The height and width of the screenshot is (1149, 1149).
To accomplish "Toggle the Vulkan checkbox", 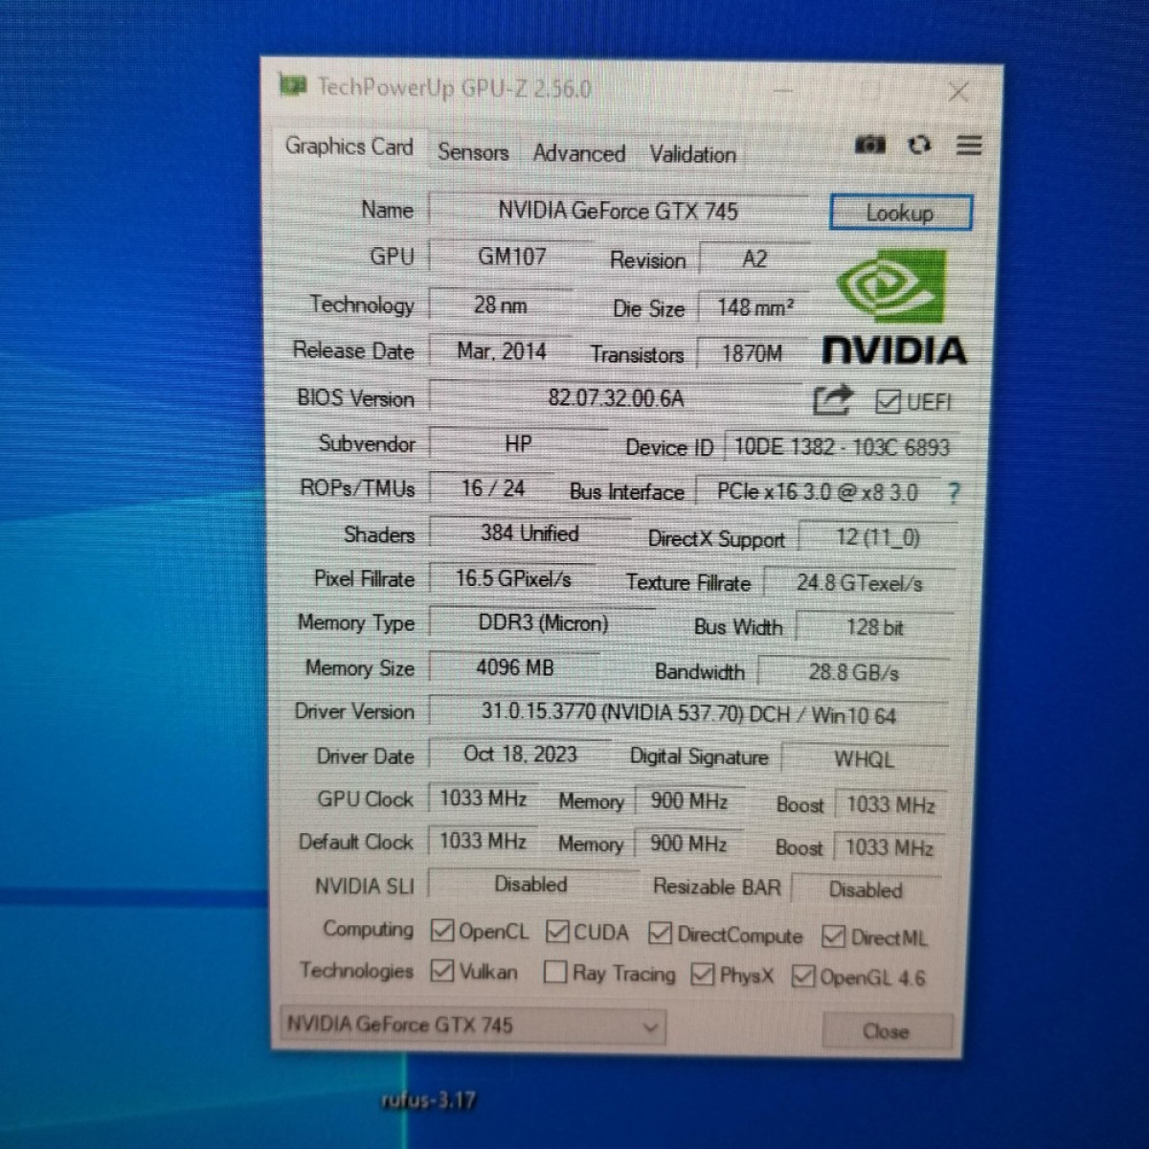I will 442,971.
